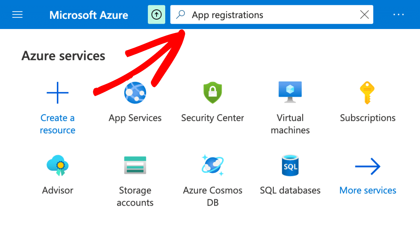Open the hamburger portal menu
The image size is (420, 229).
(x=17, y=15)
